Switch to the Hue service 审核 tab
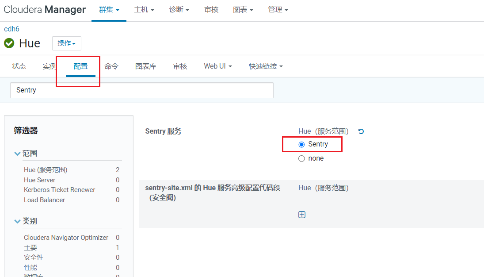484x277 pixels. point(180,66)
